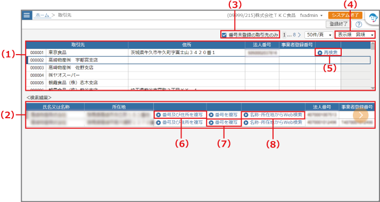Click the 取引先 table scrollbar
380x202 pixels.
(373, 66)
